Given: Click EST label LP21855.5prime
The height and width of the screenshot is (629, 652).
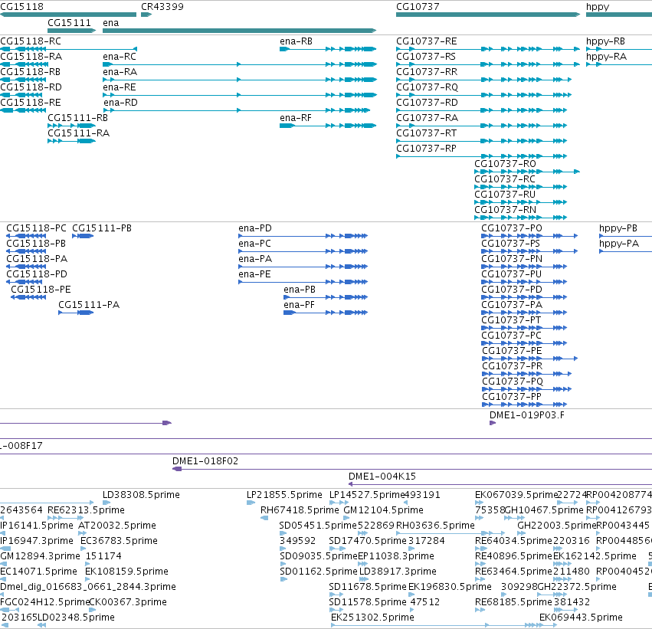Looking at the screenshot, I should click(x=284, y=495).
